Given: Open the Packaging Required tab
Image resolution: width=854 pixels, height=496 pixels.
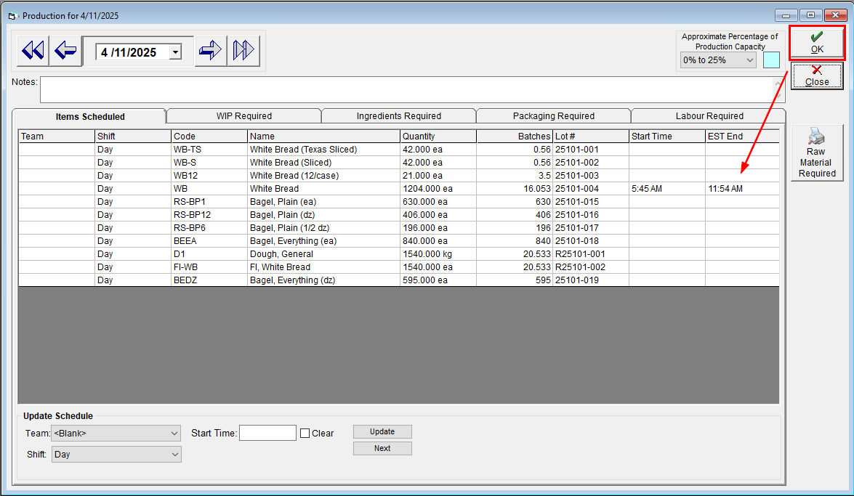Looking at the screenshot, I should pyautogui.click(x=553, y=116).
